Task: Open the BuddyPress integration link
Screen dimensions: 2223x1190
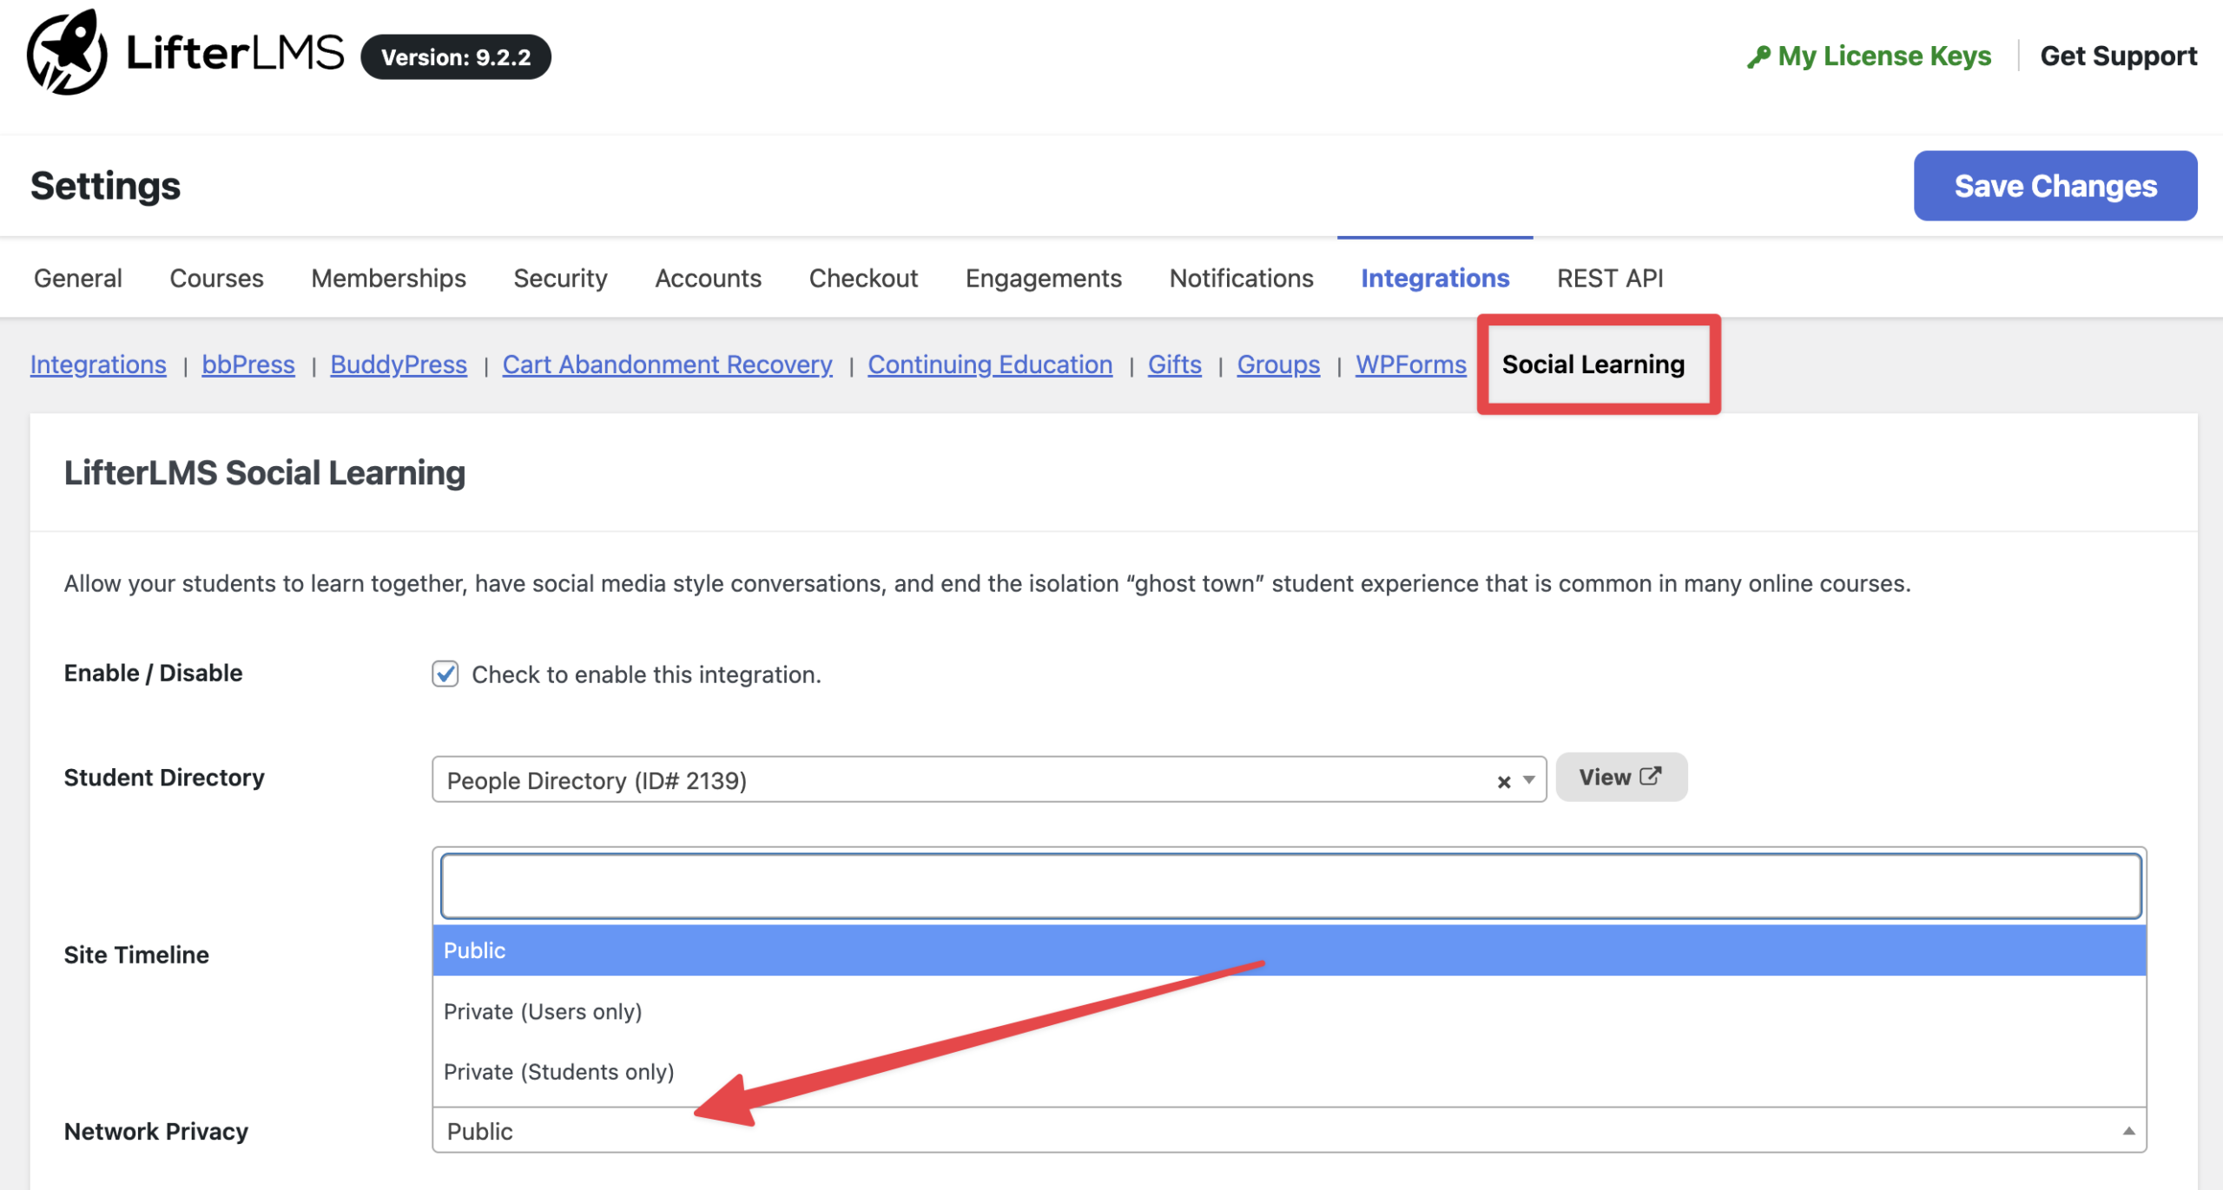Action: [399, 365]
